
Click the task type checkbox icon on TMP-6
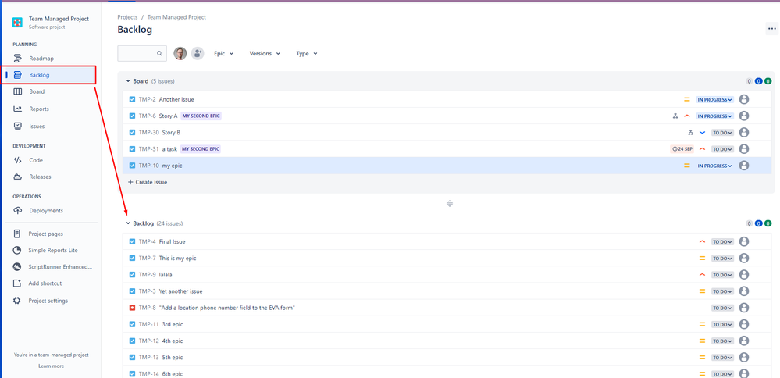click(x=132, y=116)
